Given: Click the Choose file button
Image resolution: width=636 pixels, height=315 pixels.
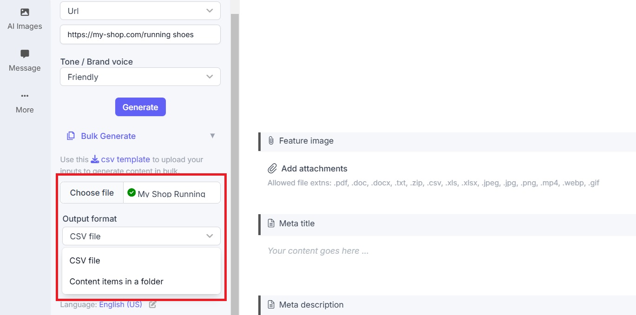Looking at the screenshot, I should tap(92, 193).
